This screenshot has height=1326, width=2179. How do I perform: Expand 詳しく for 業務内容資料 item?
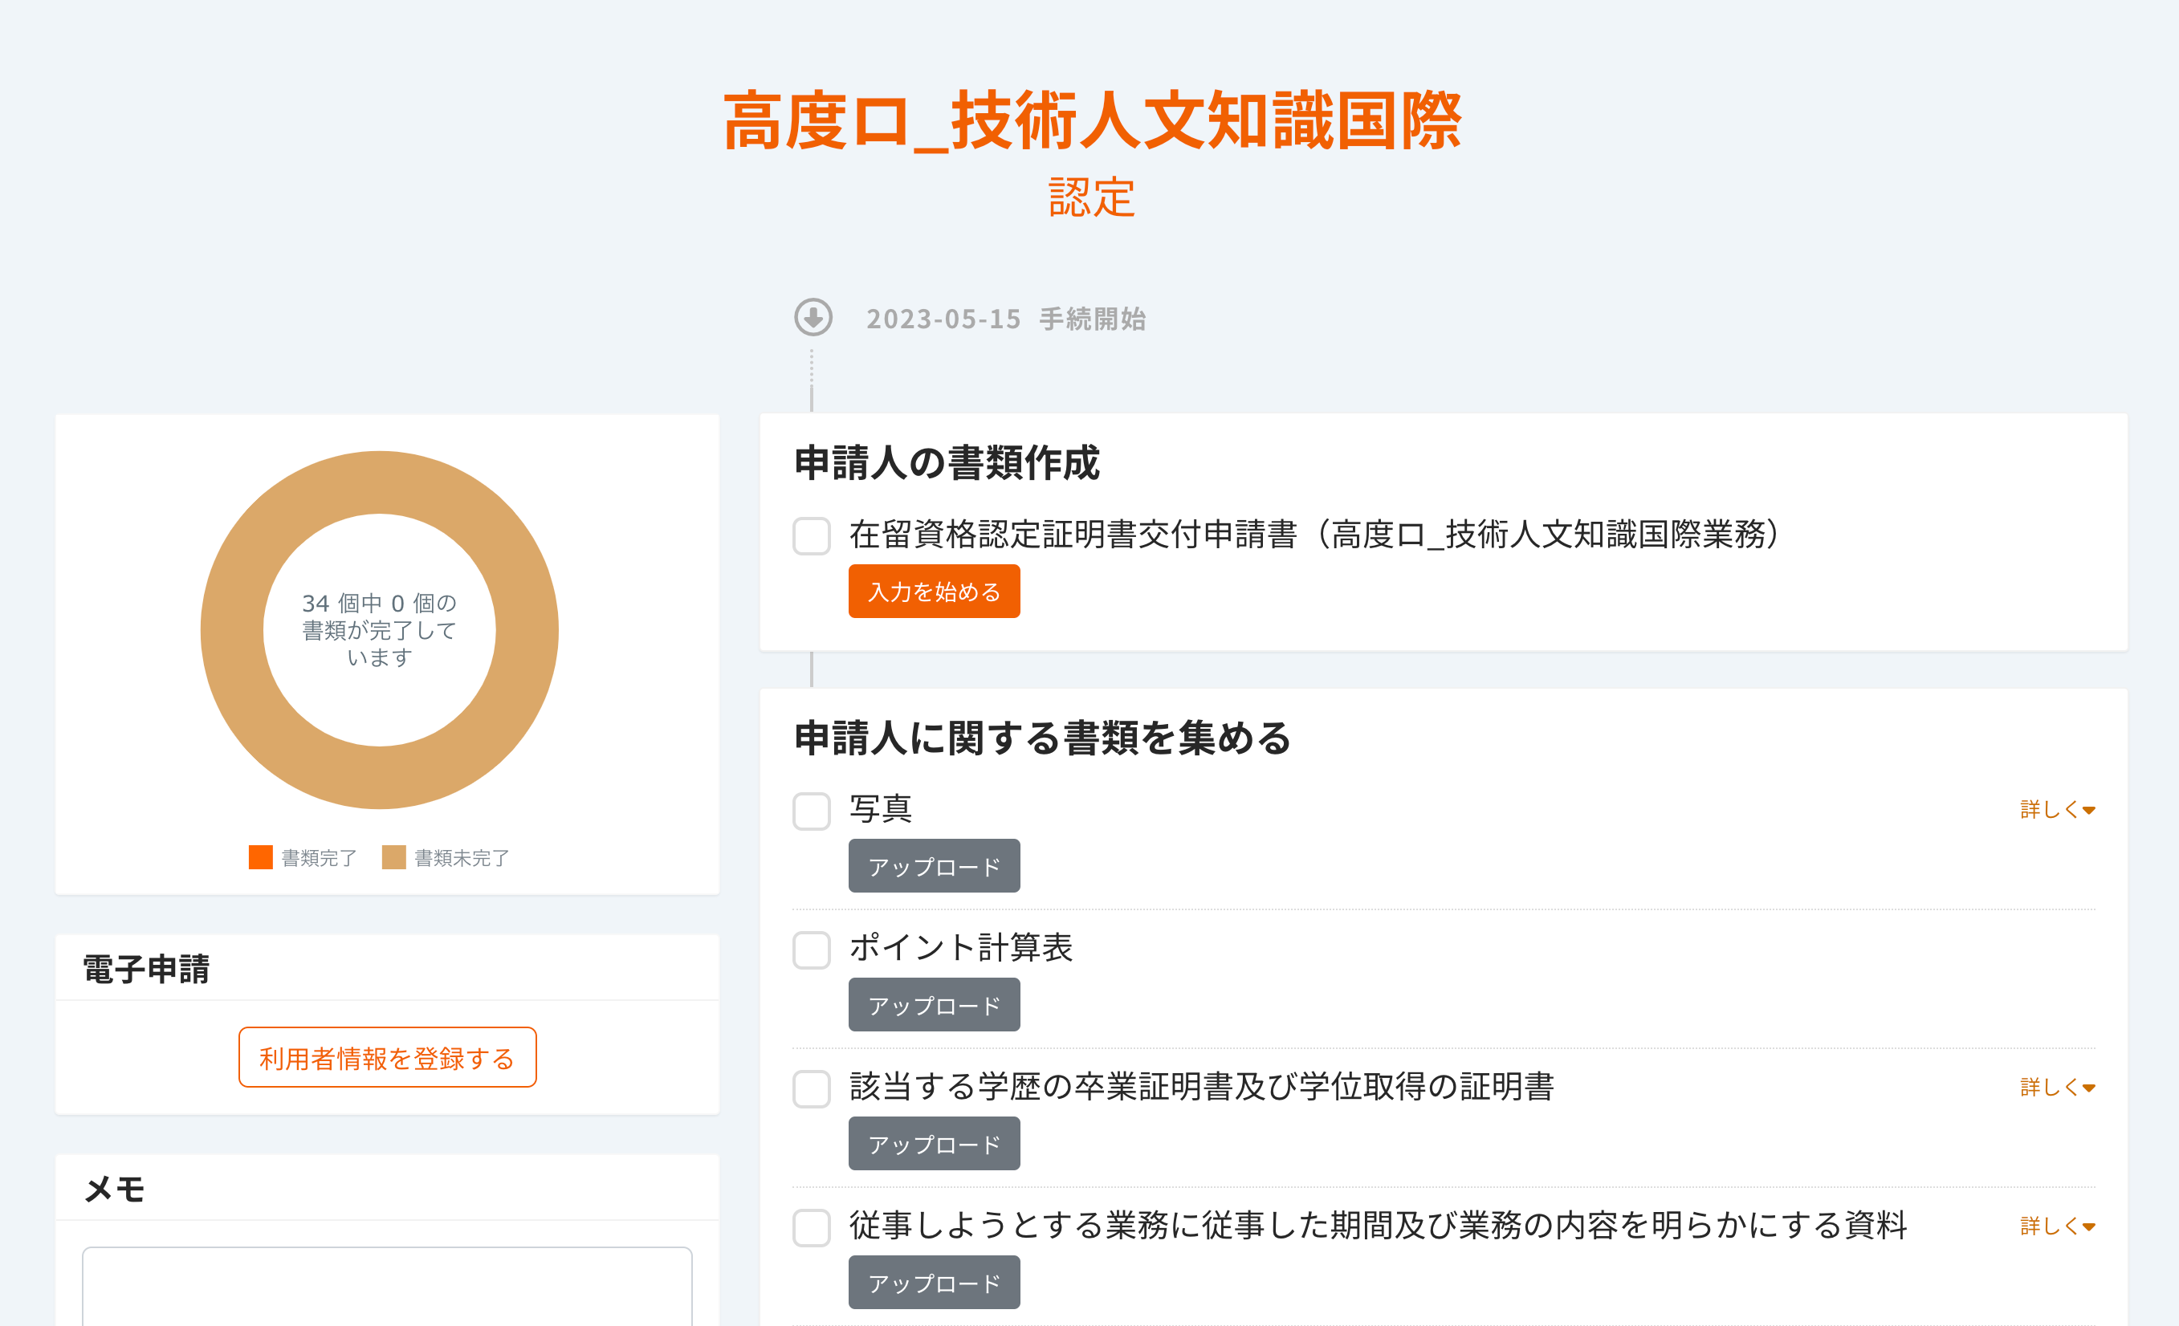pyautogui.click(x=2057, y=1226)
